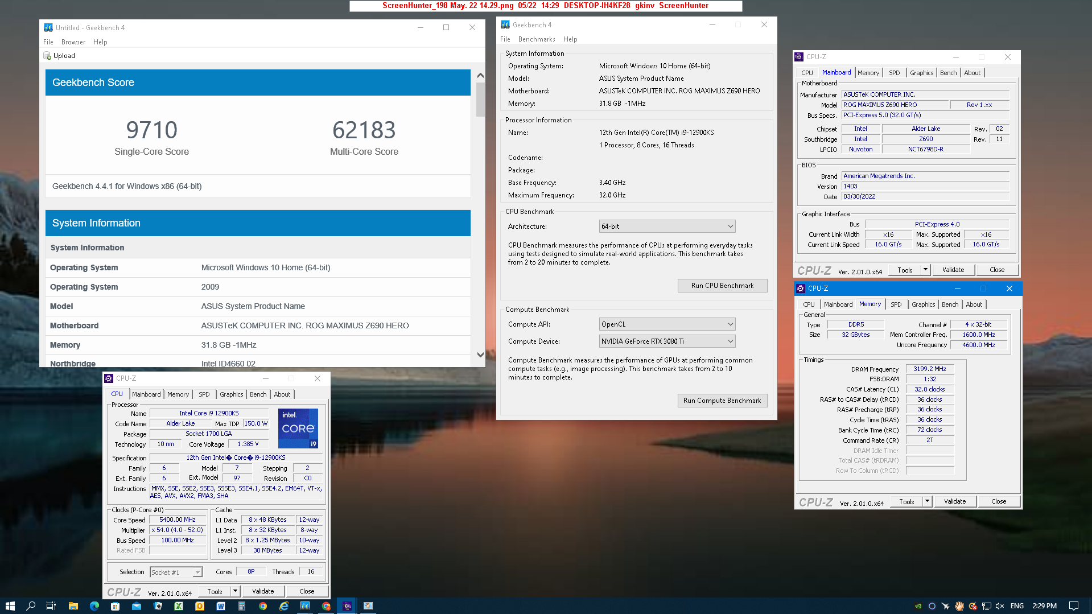The image size is (1092, 614).
Task: Click the CAS# Latency 32.0 clocks value
Action: tap(930, 389)
